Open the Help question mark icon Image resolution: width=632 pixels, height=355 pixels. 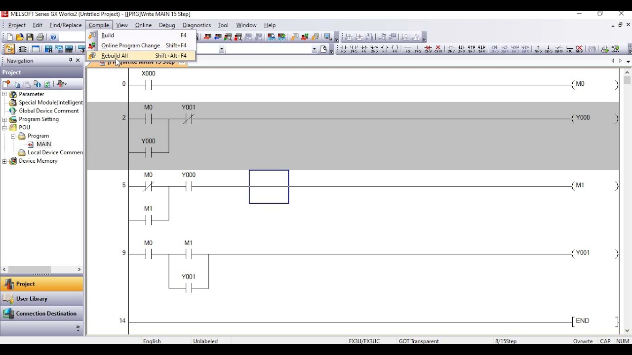pyautogui.click(x=54, y=37)
